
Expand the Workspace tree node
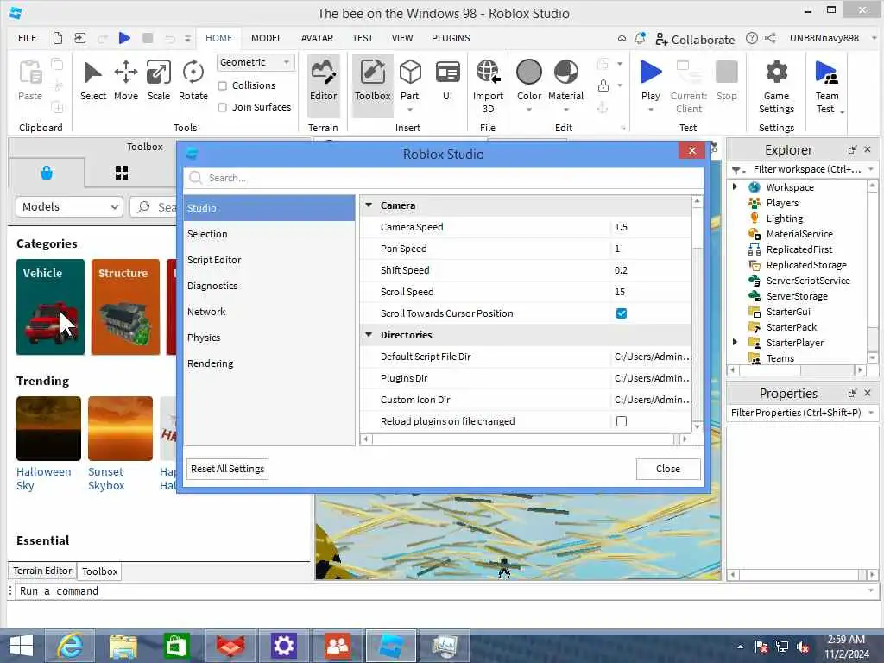point(736,186)
